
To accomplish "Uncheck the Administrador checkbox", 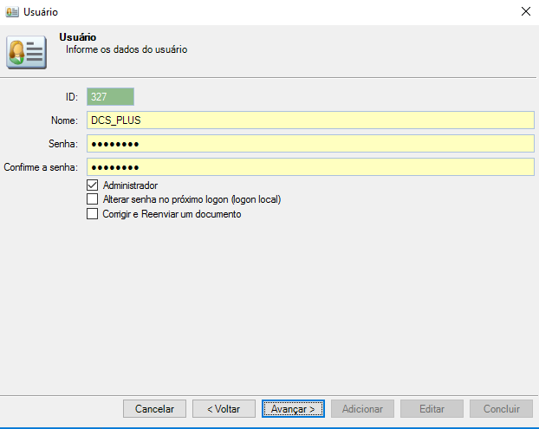I will coord(93,185).
